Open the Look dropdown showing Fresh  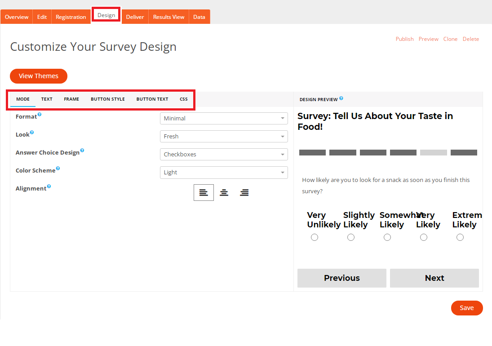[x=224, y=136]
